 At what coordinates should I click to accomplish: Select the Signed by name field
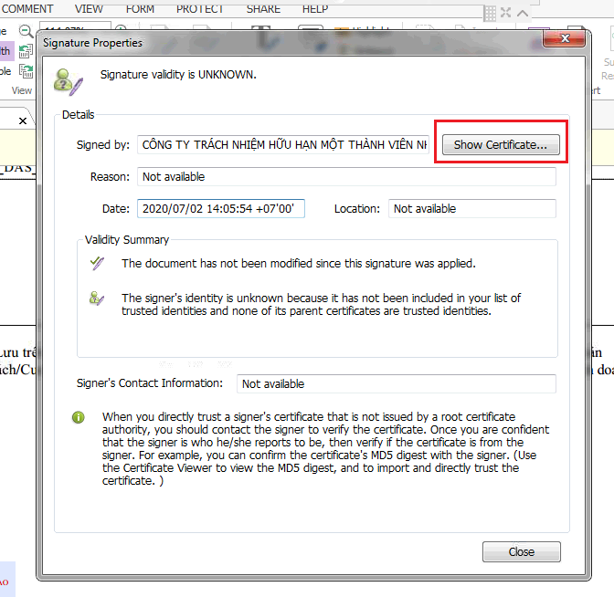coord(283,145)
